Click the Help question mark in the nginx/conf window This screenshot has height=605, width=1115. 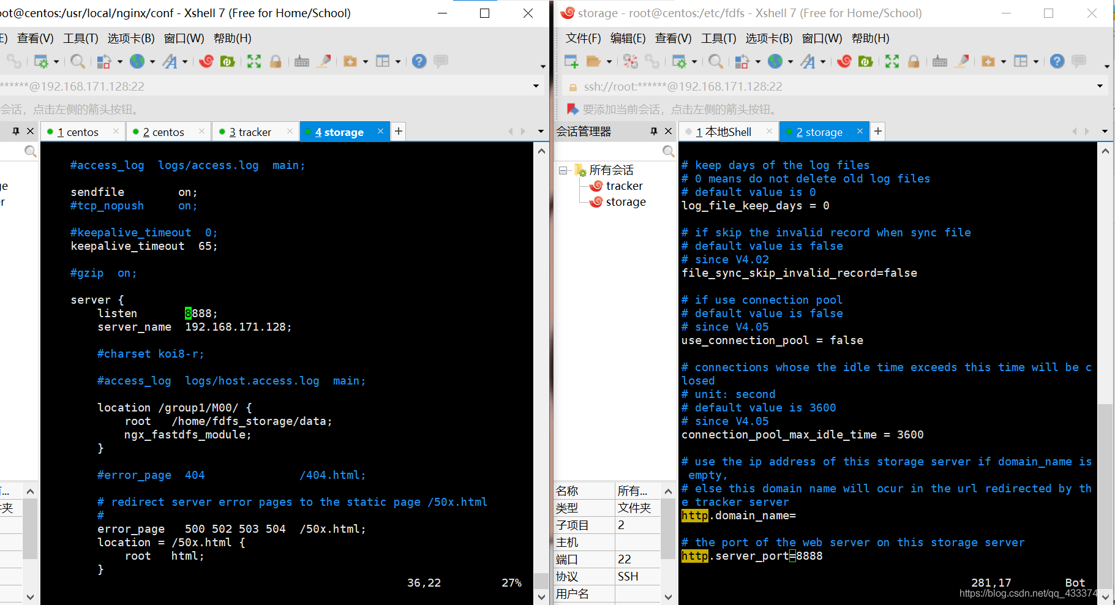pyautogui.click(x=419, y=61)
